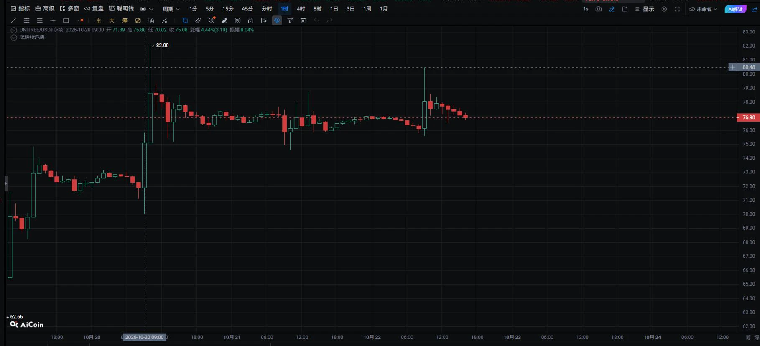Select the horizontal ray line tool
Viewport: 760px width, 346px height.
[53, 20]
